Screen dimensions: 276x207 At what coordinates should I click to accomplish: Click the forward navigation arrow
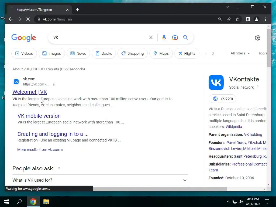click(x=19, y=19)
